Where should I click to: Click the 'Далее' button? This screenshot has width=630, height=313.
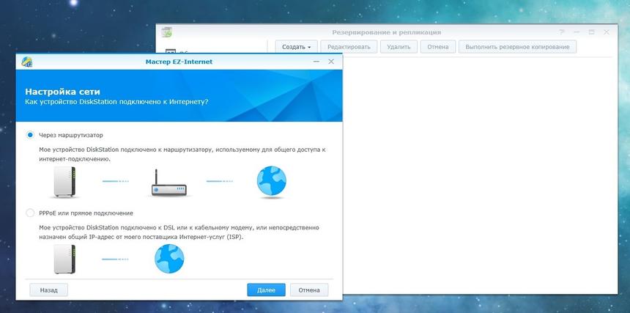[x=266, y=290]
